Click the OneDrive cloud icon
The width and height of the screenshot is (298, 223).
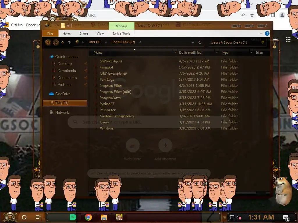[51, 94]
